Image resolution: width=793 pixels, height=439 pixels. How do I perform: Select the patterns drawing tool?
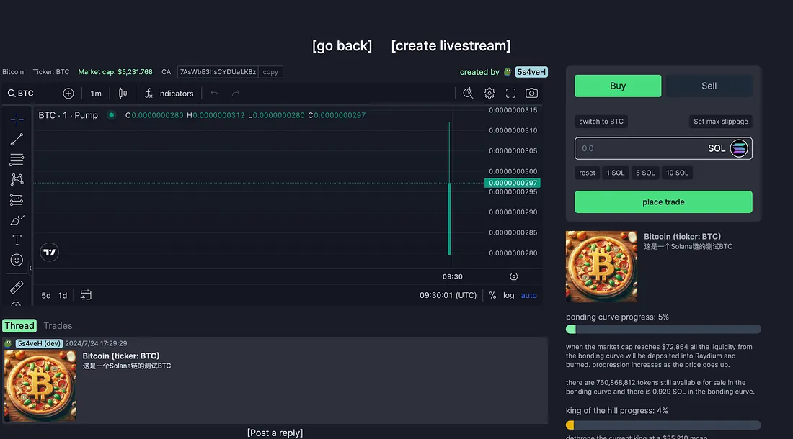(x=17, y=180)
